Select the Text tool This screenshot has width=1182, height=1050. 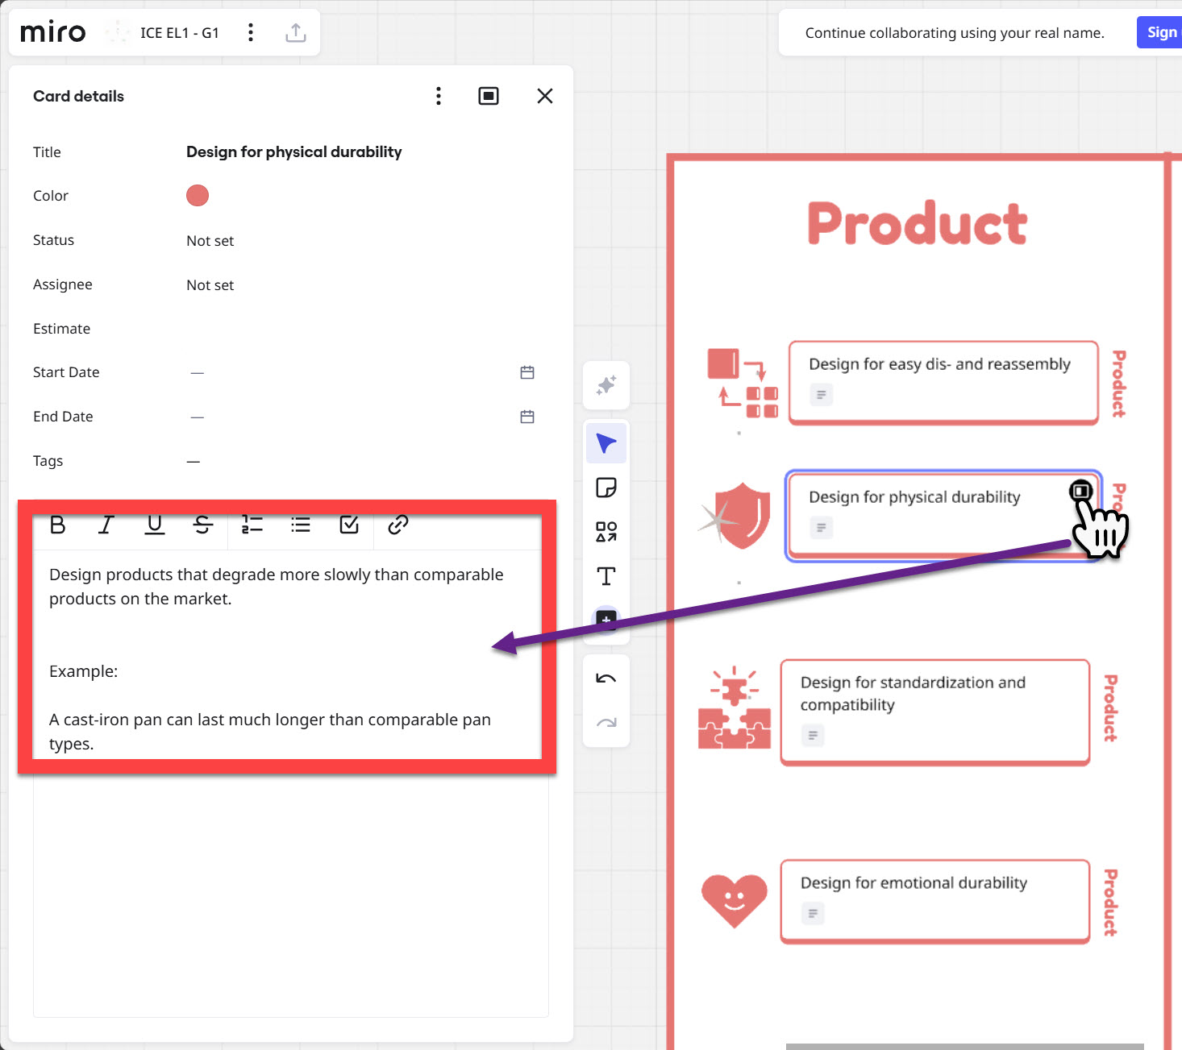click(606, 576)
